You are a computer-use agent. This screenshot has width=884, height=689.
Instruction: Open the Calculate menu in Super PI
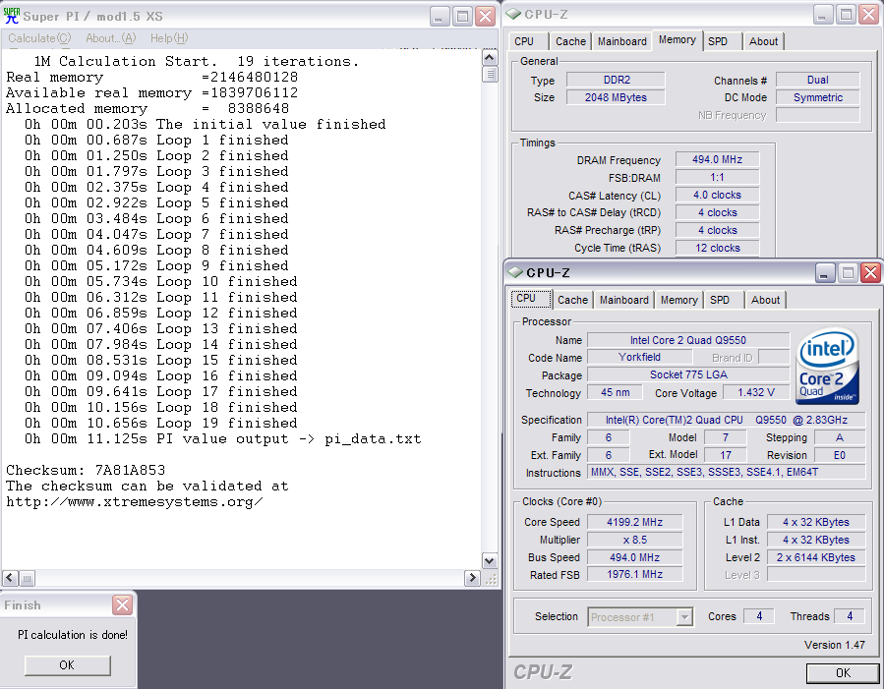point(39,38)
